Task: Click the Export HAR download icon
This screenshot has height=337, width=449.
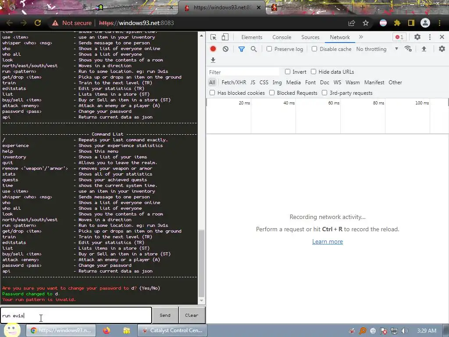Action: tap(213, 60)
